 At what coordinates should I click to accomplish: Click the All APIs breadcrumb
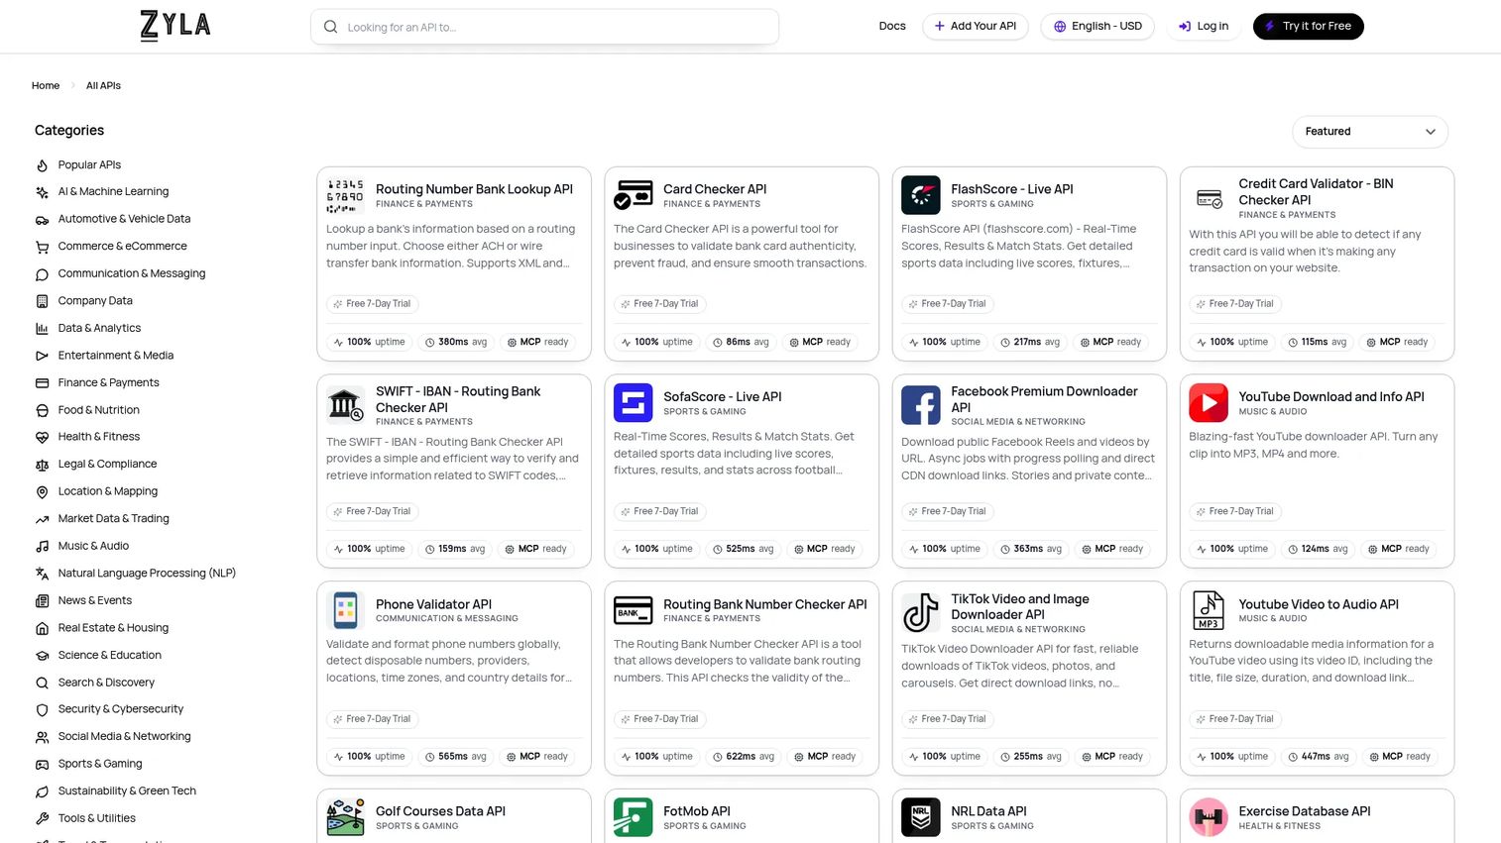pos(103,86)
